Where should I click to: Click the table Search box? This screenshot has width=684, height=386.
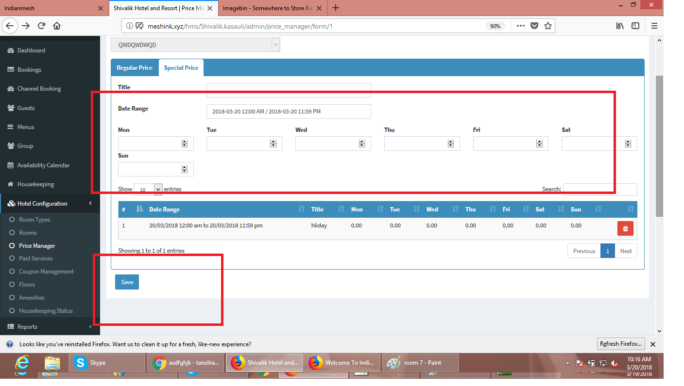(600, 190)
